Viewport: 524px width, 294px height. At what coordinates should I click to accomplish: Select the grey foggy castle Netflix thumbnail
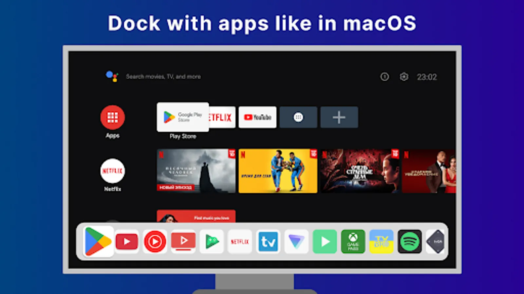[196, 171]
